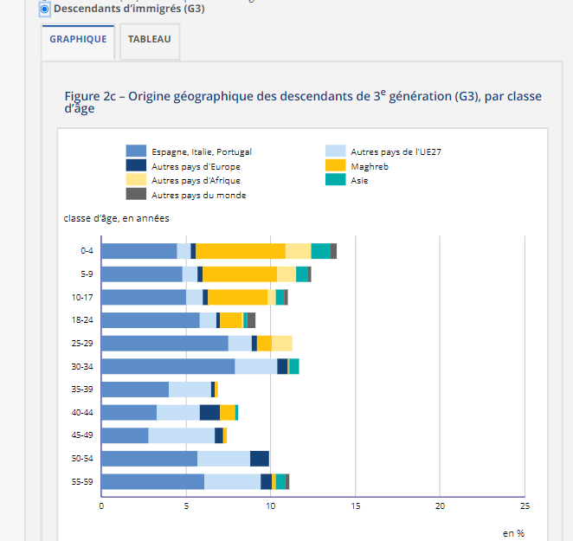Open the TABLEAU tab

[149, 40]
